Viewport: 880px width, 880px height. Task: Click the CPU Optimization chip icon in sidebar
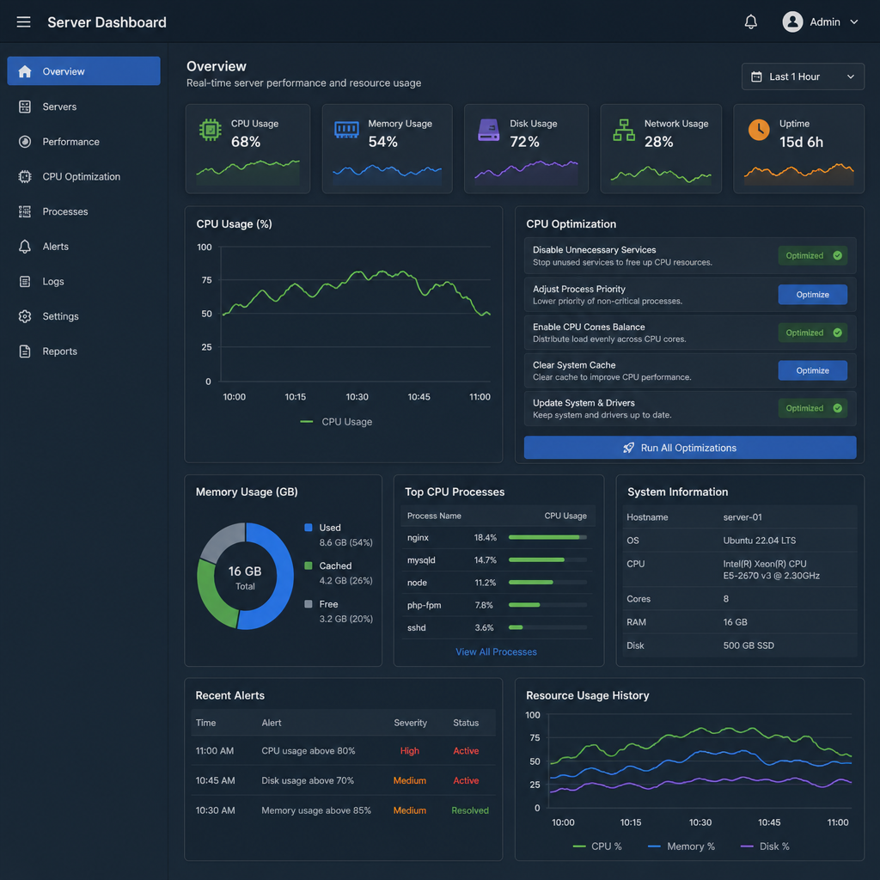click(25, 177)
